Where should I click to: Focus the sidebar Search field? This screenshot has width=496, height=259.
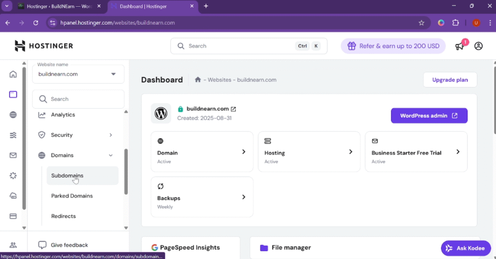pyautogui.click(x=78, y=99)
